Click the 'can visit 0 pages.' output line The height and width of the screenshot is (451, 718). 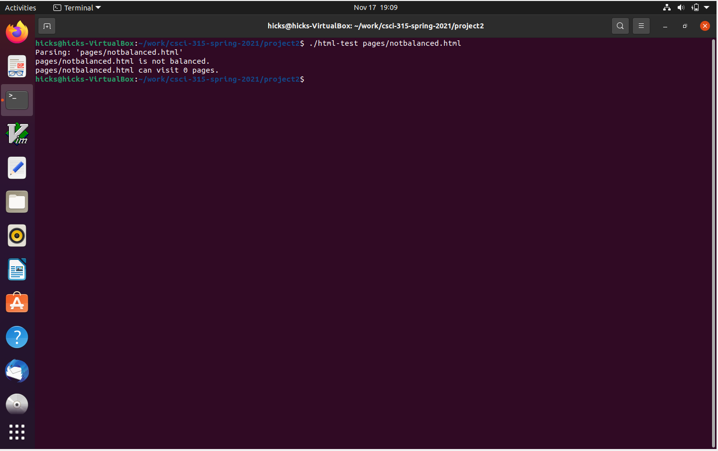(x=127, y=70)
